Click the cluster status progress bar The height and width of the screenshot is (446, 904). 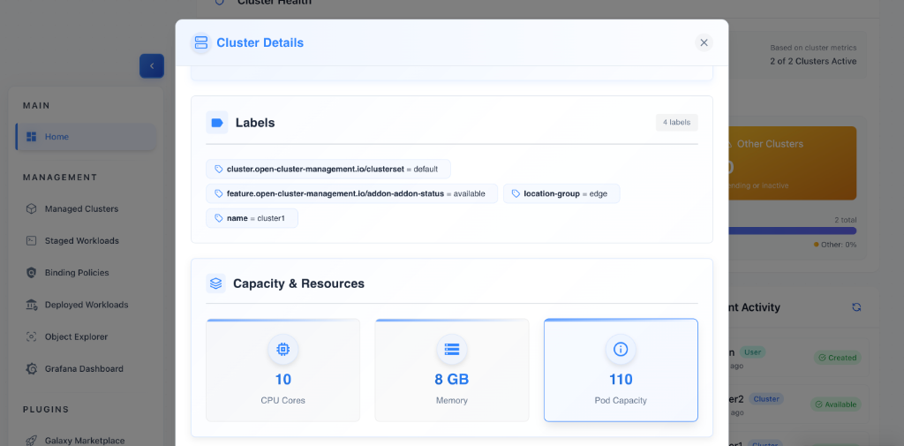(790, 231)
